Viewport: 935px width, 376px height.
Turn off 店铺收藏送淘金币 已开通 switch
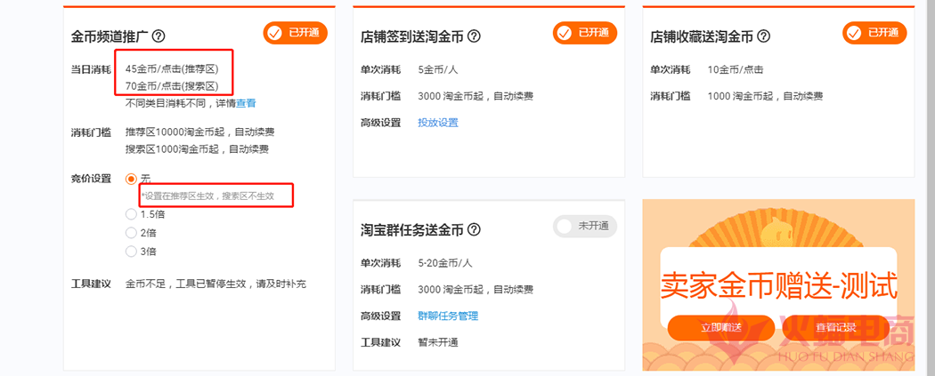coord(874,33)
